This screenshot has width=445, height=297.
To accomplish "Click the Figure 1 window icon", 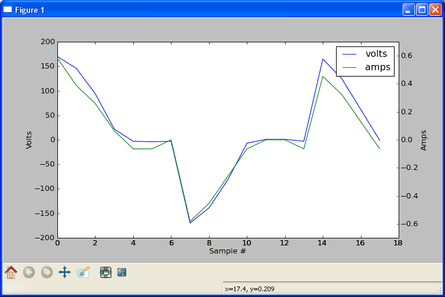I will coord(8,10).
